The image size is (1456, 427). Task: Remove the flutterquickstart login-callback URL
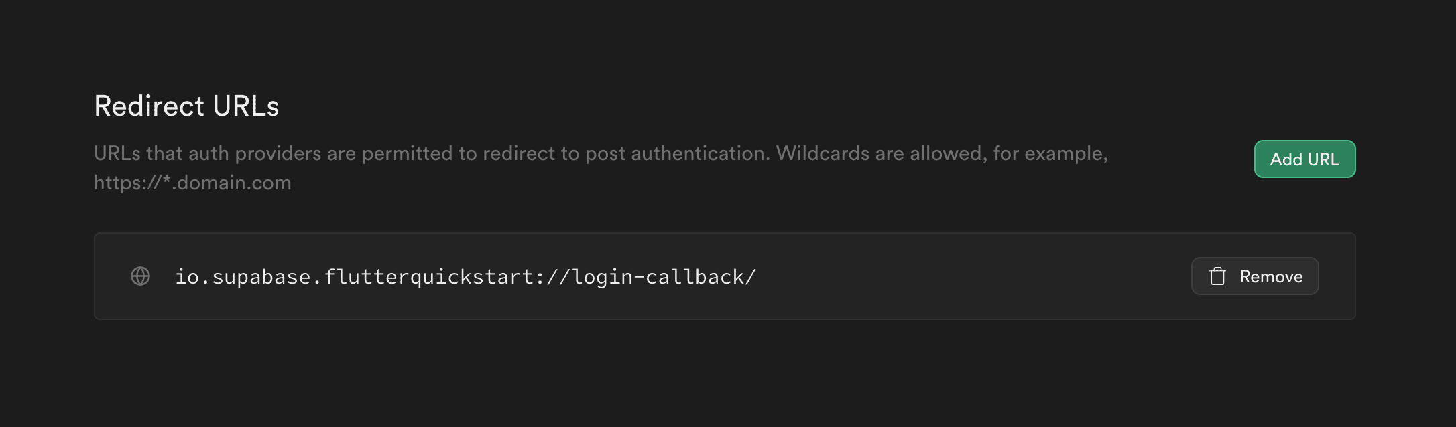[x=1254, y=276]
